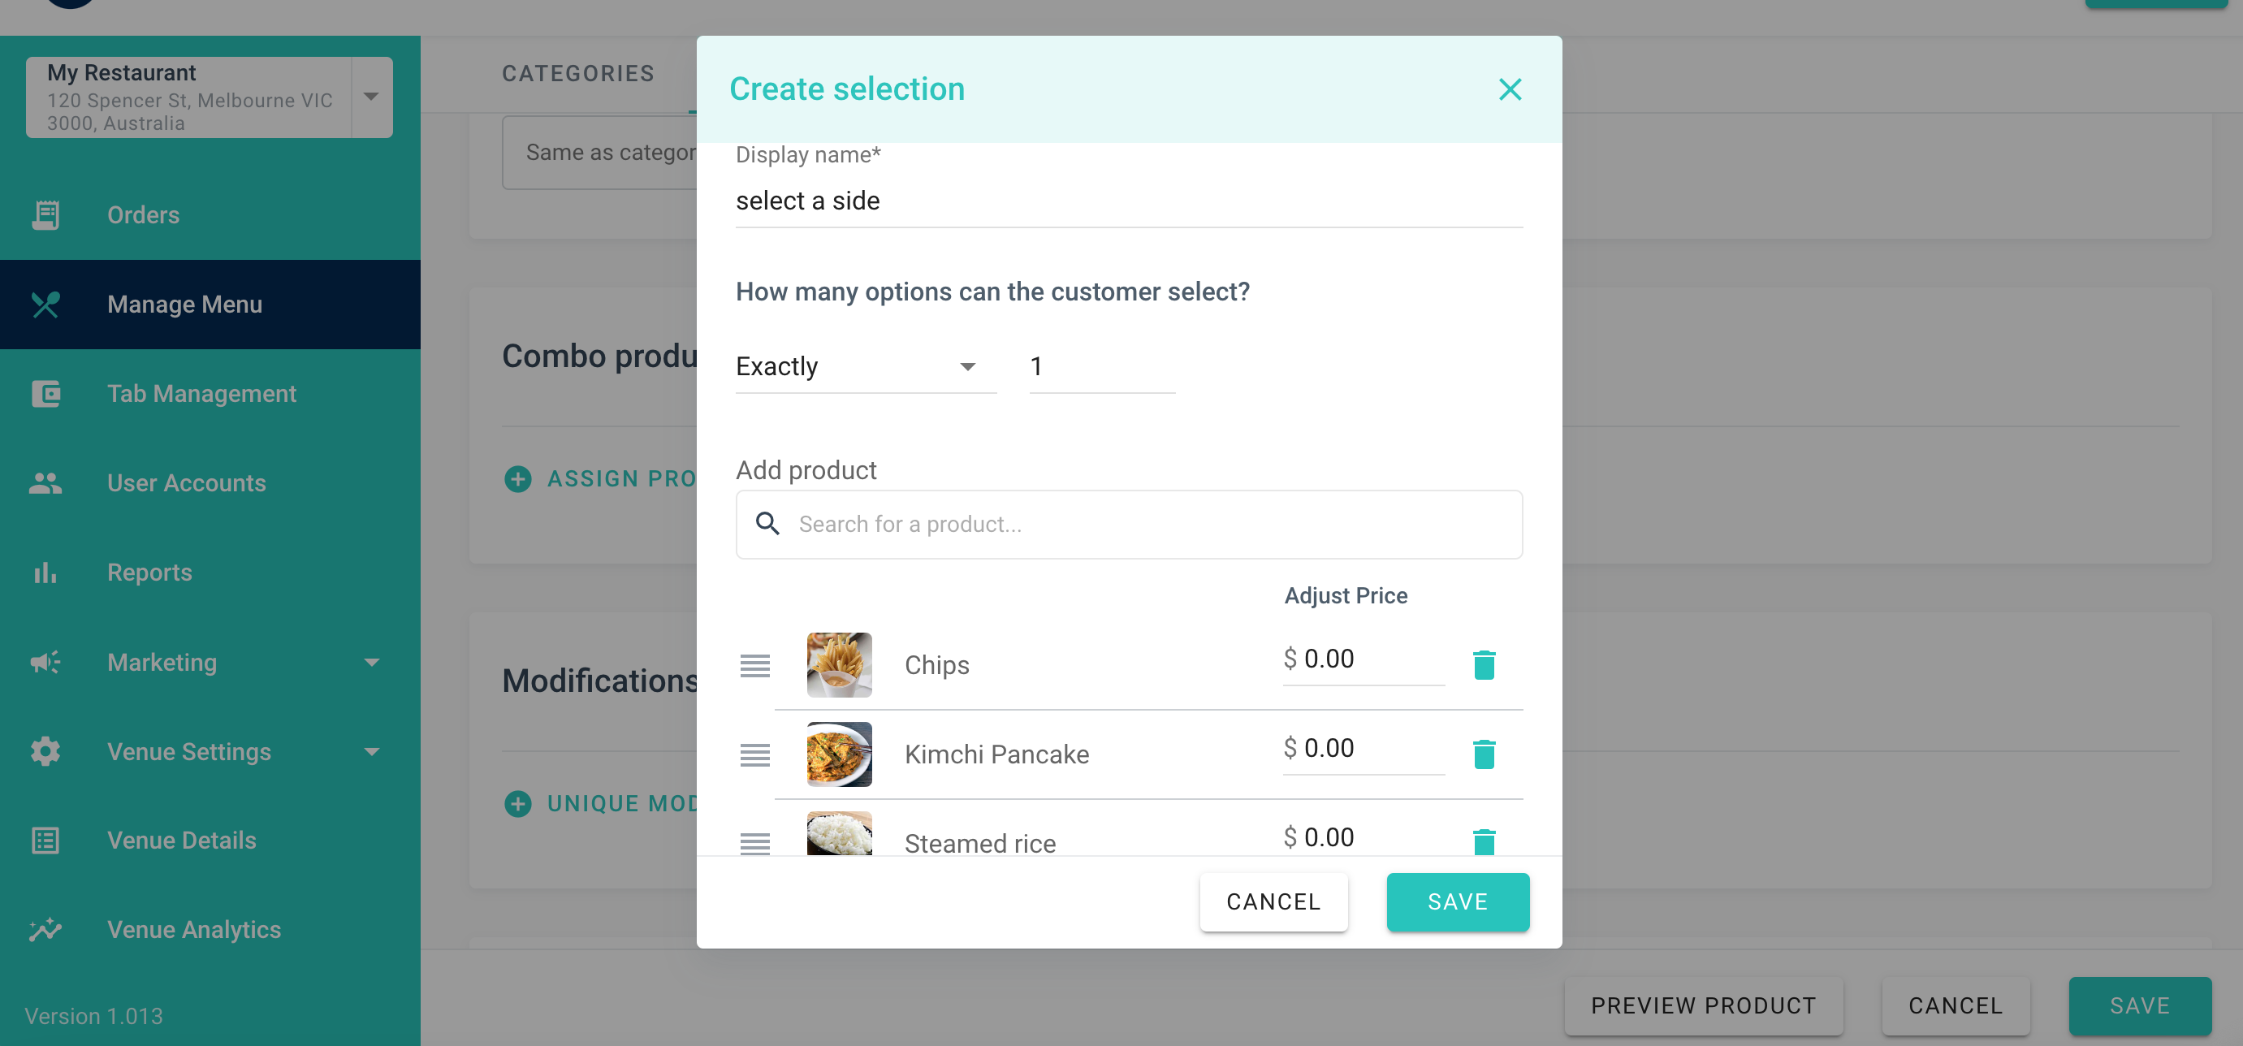The width and height of the screenshot is (2243, 1046).
Task: Click drag handle beside Chips
Action: [754, 665]
